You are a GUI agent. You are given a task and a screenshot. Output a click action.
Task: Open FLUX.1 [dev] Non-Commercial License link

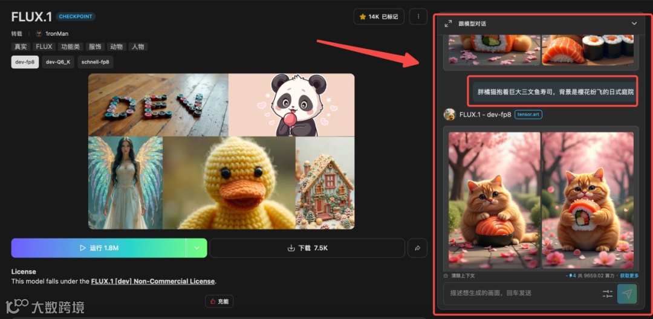pyautogui.click(x=153, y=282)
